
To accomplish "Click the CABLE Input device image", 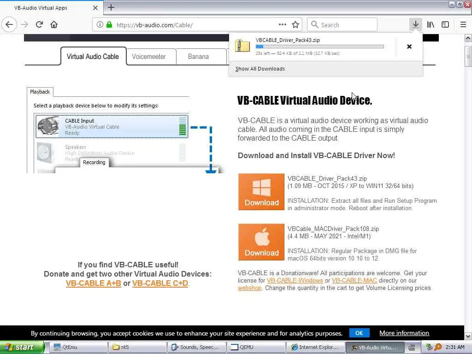I will (x=48, y=126).
